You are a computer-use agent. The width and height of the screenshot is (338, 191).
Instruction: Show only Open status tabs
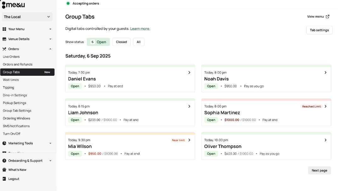click(98, 42)
